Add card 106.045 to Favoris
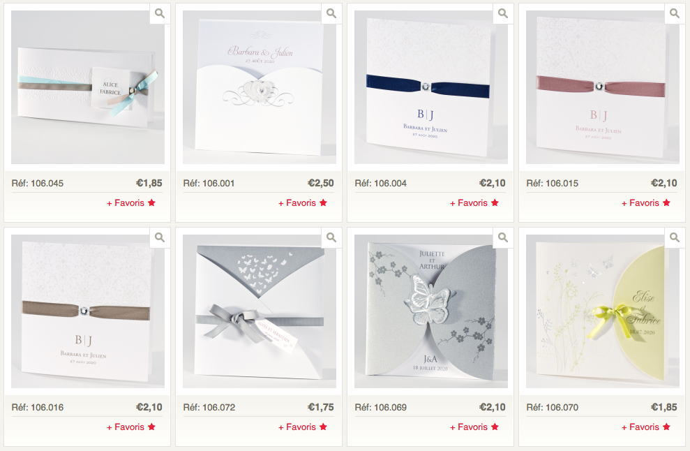Viewport: 690px width, 451px height. [131, 203]
